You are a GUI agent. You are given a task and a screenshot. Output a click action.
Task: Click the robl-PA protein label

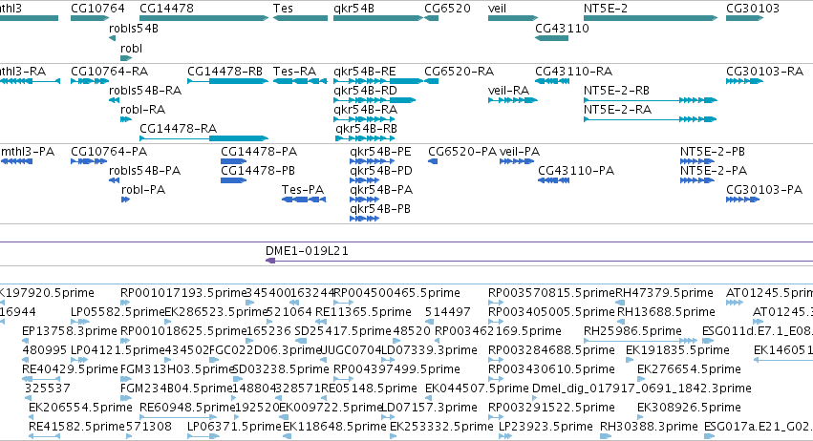(143, 190)
